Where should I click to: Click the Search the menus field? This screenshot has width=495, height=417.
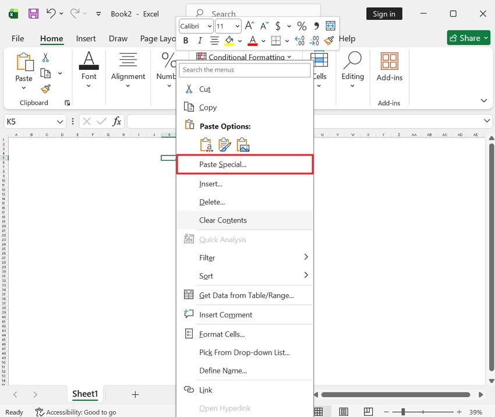(245, 69)
